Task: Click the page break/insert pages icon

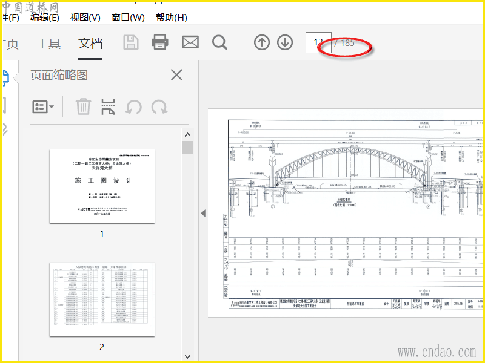Action: tap(108, 107)
